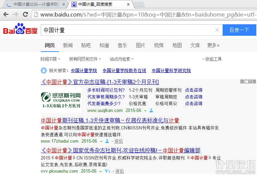
Task: Open the 视频 category
Action: [x=159, y=45]
